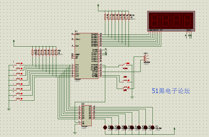The width and height of the screenshot is (209, 137).
Task: Select LED D7
Action: click(112, 127)
